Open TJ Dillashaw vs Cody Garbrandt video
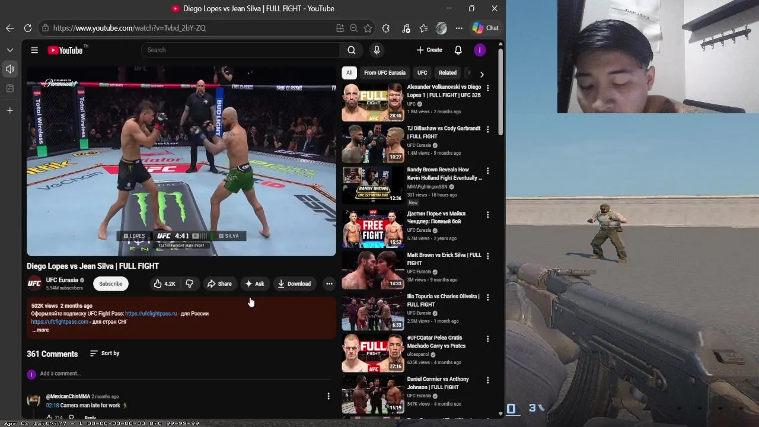The width and height of the screenshot is (759, 427). 444,132
